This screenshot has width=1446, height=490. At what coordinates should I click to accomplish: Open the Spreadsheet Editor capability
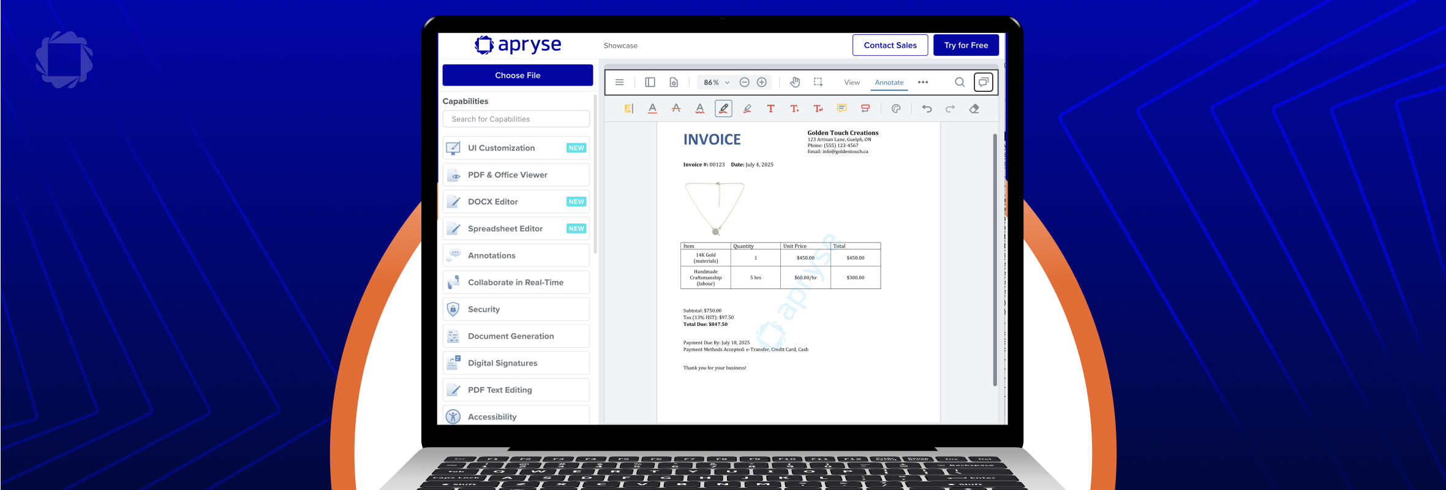pos(516,228)
